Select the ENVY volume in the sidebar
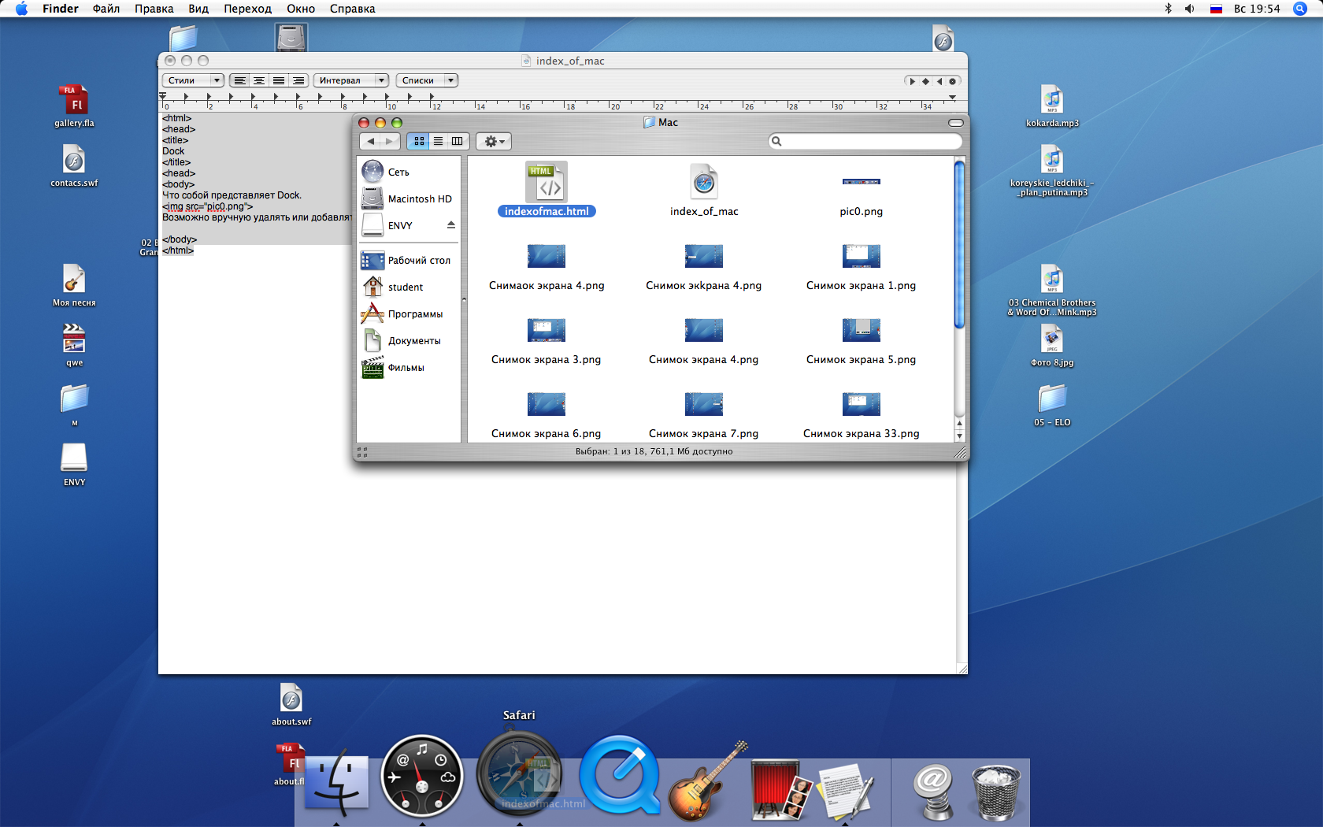Screen dimensions: 1323x827 pos(400,225)
